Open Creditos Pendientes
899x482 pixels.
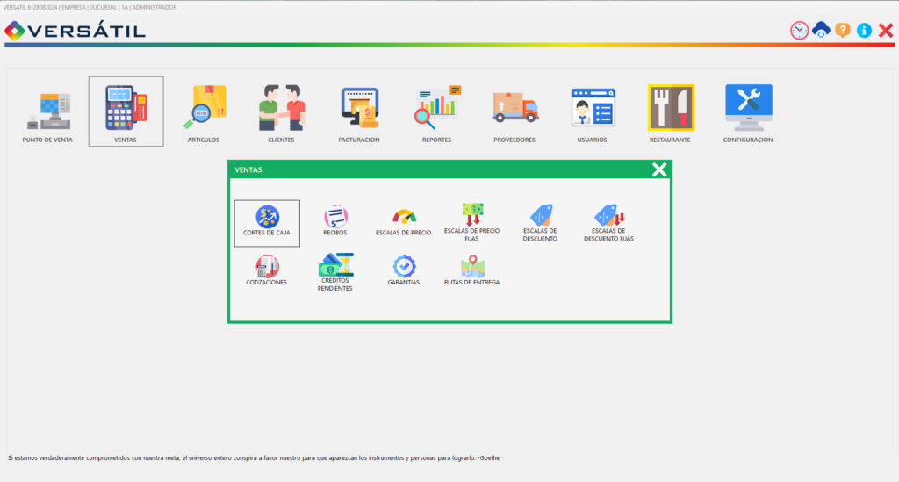pos(335,272)
